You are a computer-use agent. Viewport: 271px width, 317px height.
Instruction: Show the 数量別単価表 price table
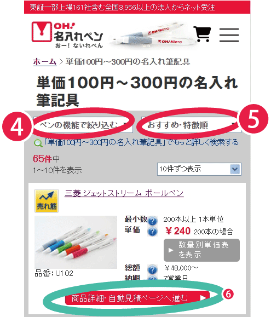tap(201, 250)
